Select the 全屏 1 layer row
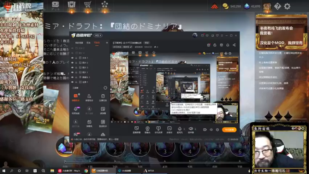Viewport: 309px width, 174px height. click(x=89, y=82)
